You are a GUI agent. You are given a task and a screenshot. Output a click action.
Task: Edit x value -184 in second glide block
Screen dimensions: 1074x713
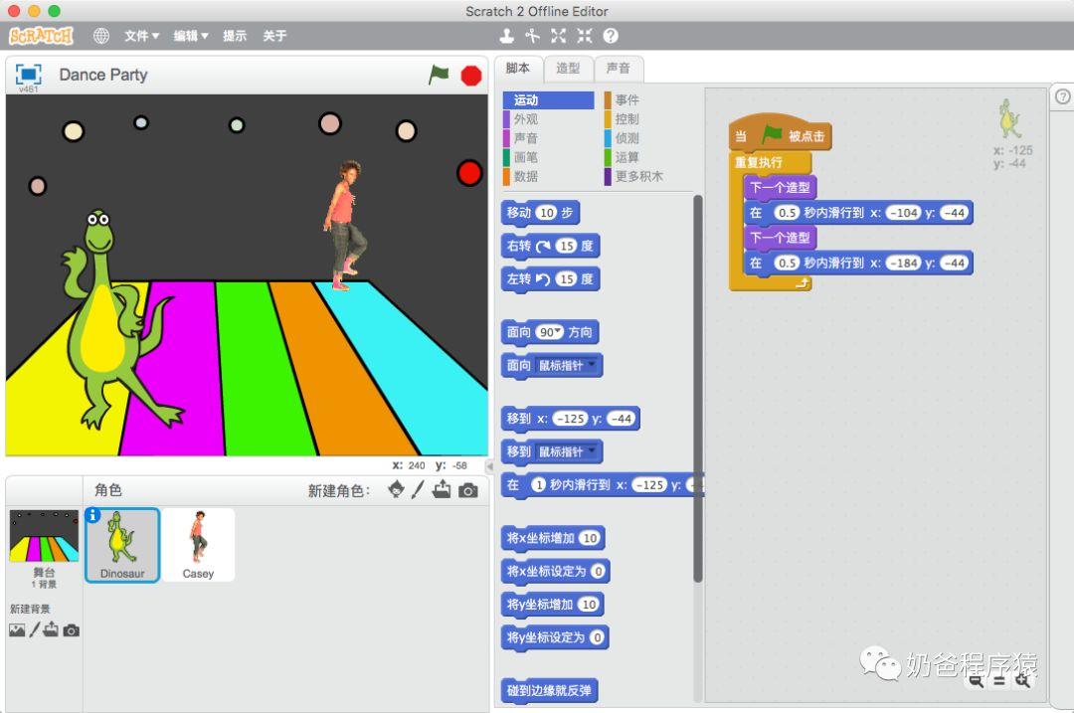tap(903, 263)
